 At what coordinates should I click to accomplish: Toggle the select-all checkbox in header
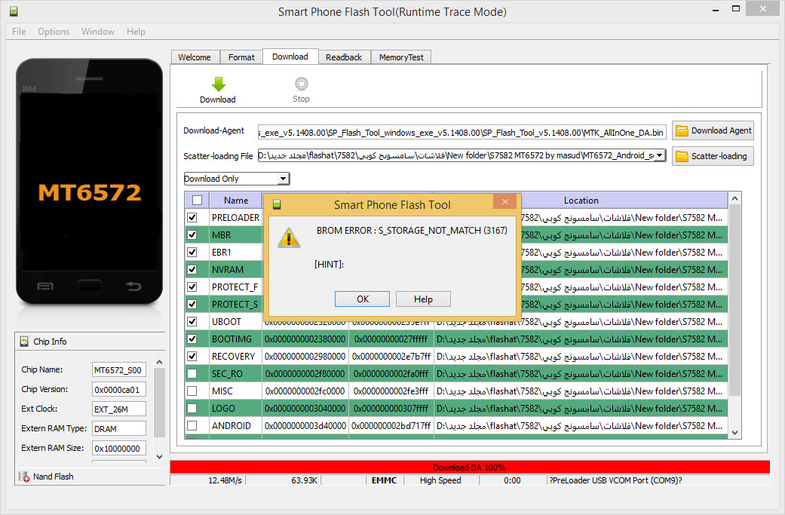tap(198, 201)
